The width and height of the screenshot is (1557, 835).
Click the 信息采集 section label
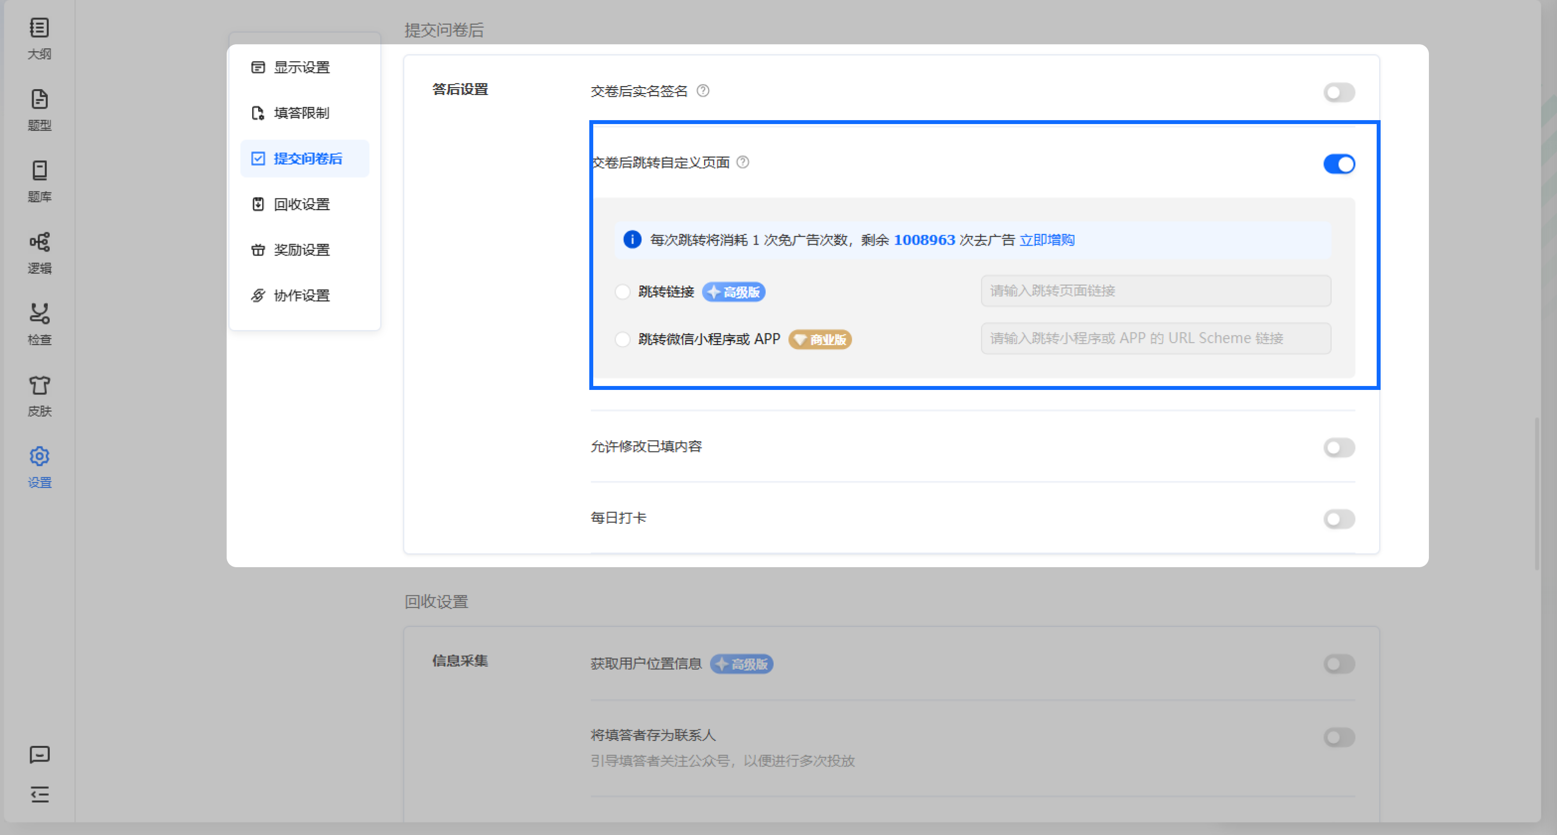point(460,661)
